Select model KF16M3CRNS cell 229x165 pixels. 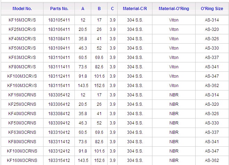coord(22,95)
